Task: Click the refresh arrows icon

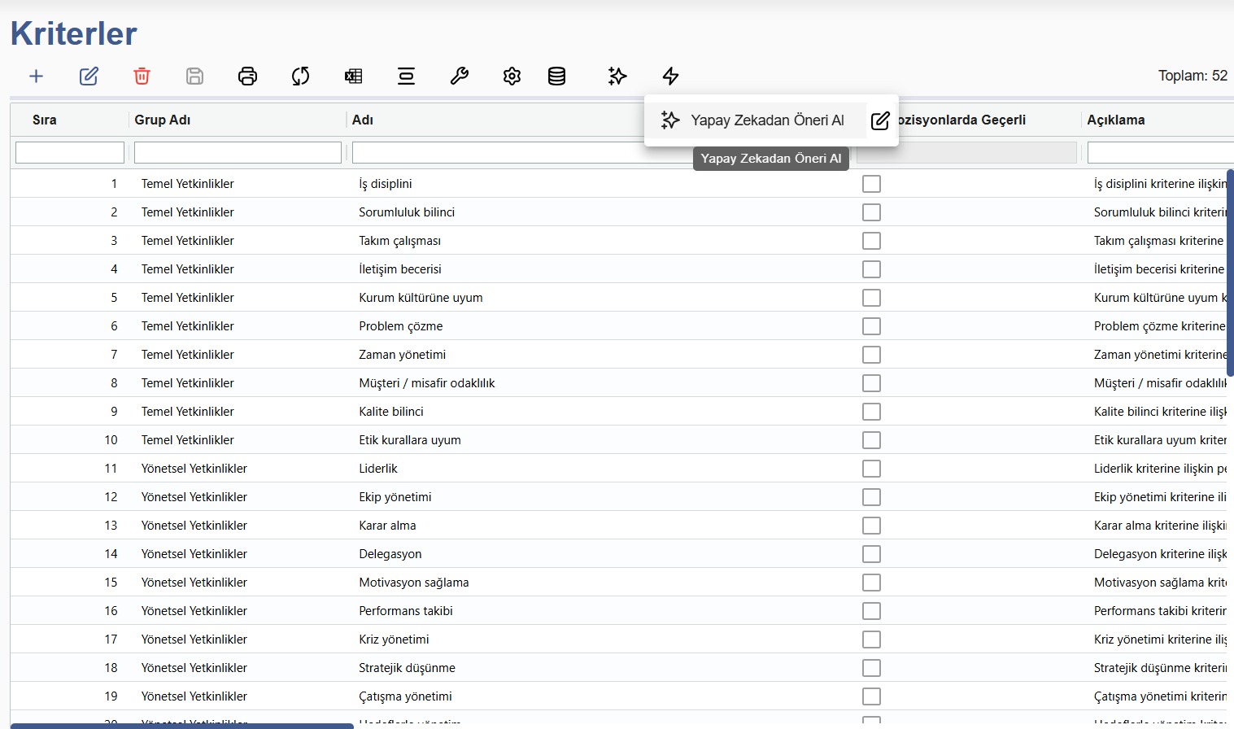Action: pyautogui.click(x=300, y=76)
